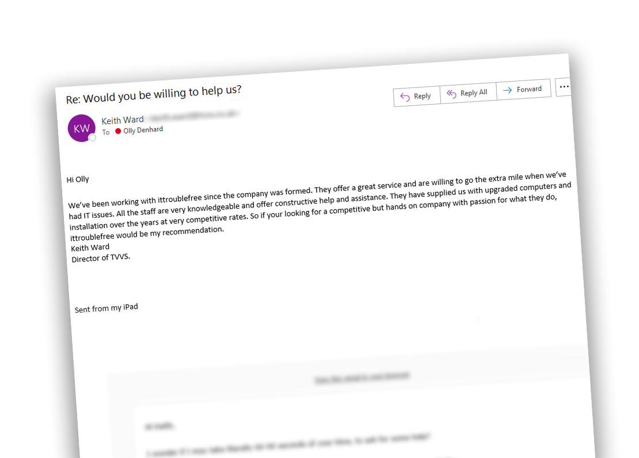Select recipient Olly Denhard
The image size is (639, 458).
pos(143,130)
